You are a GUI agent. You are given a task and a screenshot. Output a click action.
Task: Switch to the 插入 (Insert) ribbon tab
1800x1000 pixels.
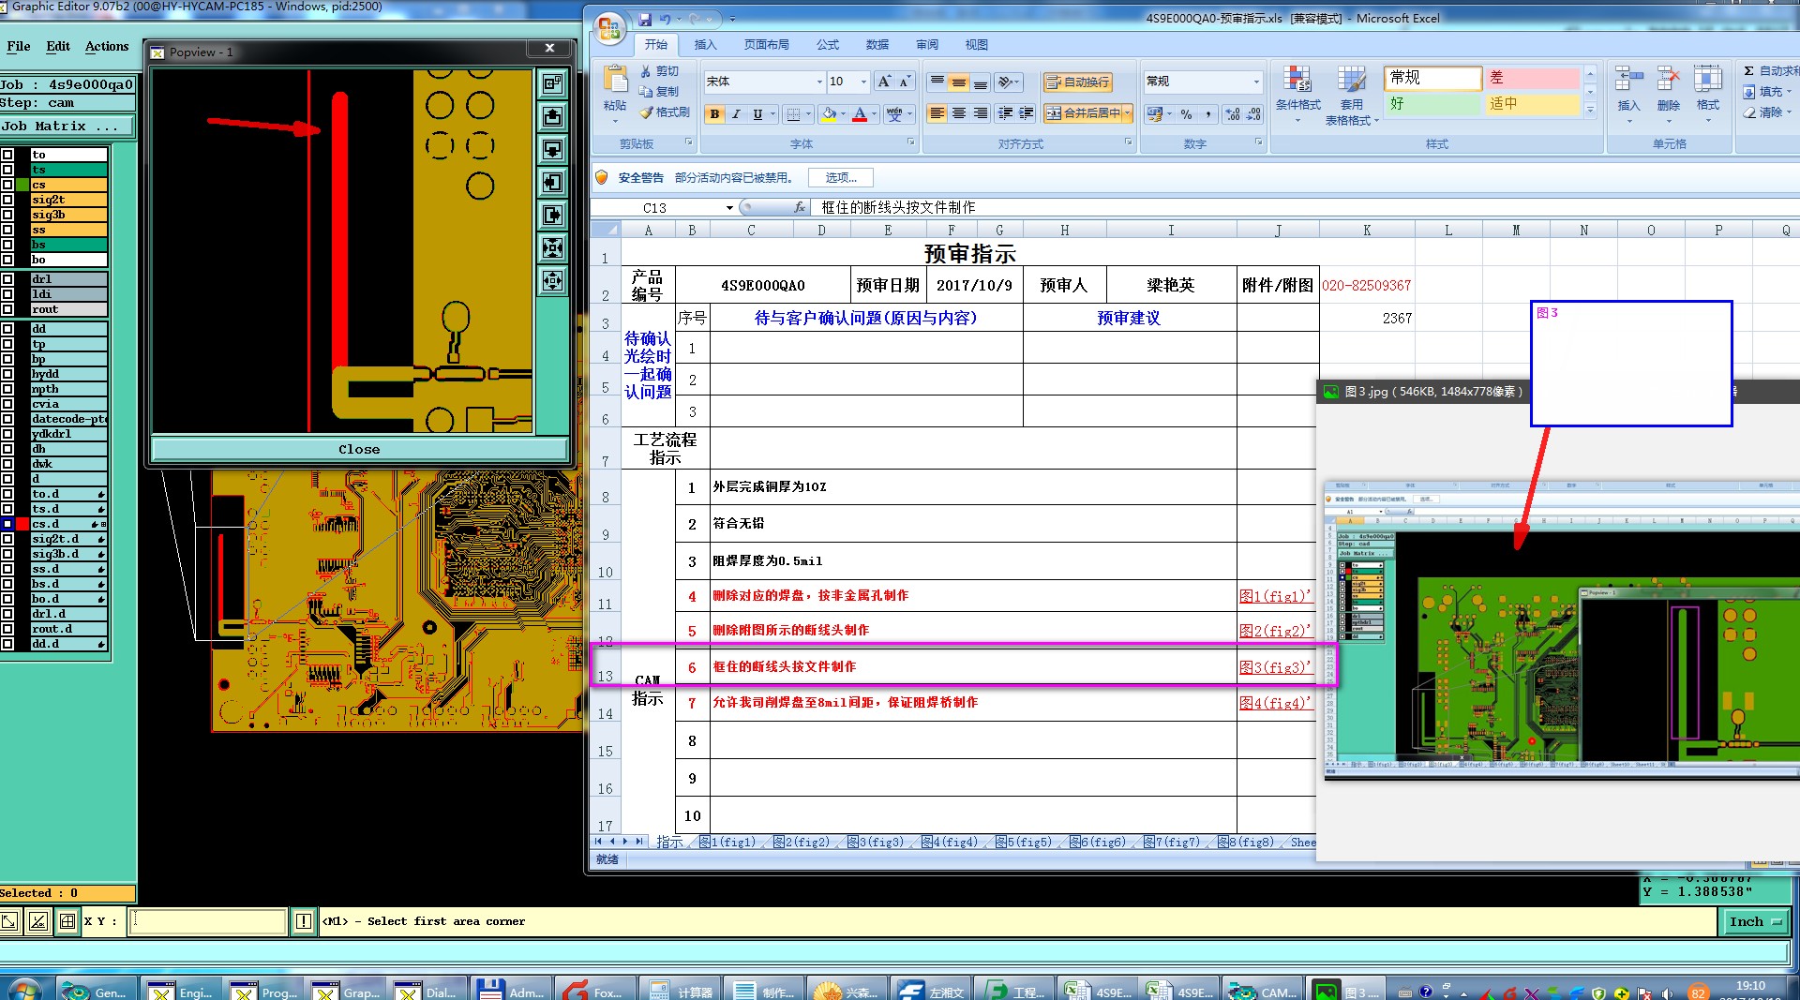pos(705,44)
